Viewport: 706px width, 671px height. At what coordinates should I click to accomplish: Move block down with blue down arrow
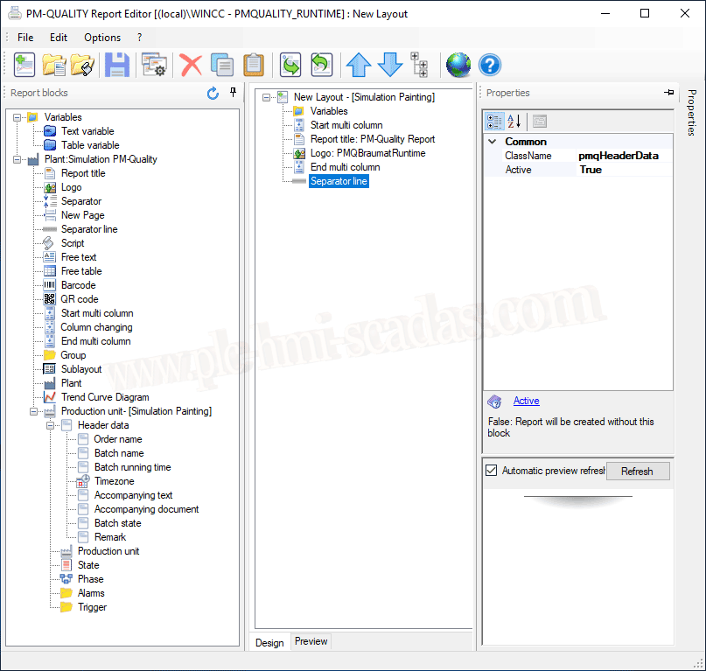[x=389, y=66]
